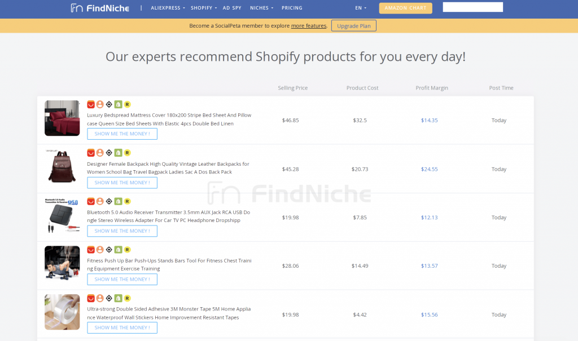Open the SHOPIFY navigation dropdown

(x=203, y=8)
